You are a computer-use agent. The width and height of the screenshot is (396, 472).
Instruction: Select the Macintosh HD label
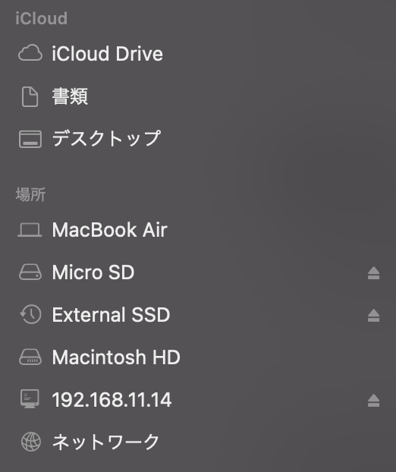coord(116,357)
